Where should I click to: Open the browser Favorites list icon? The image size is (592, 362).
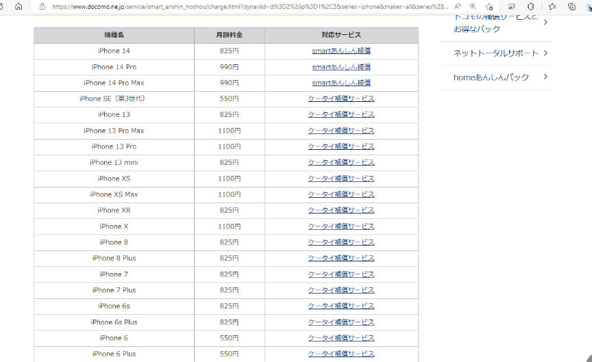point(552,6)
